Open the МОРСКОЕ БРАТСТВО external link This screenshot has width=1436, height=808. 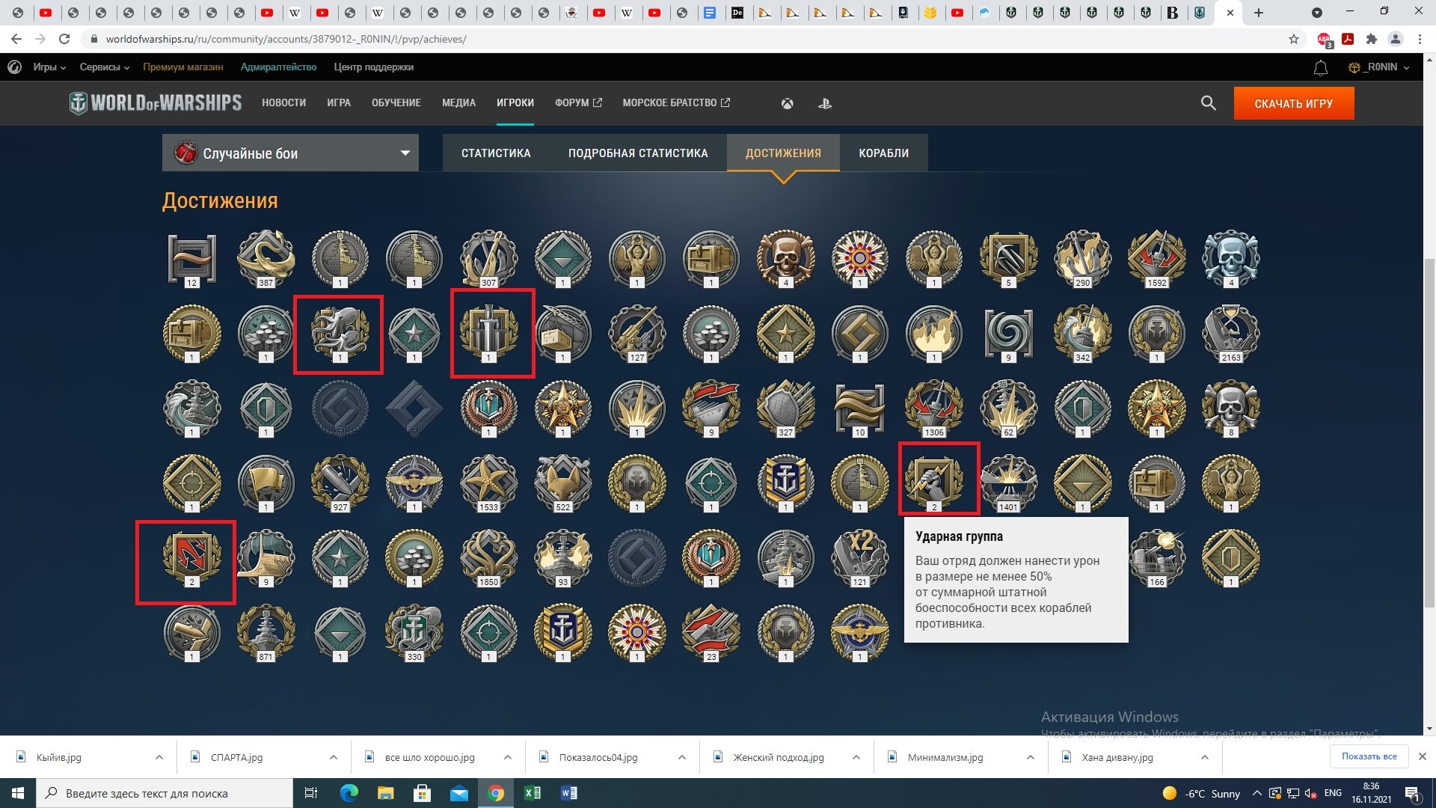pyautogui.click(x=676, y=103)
